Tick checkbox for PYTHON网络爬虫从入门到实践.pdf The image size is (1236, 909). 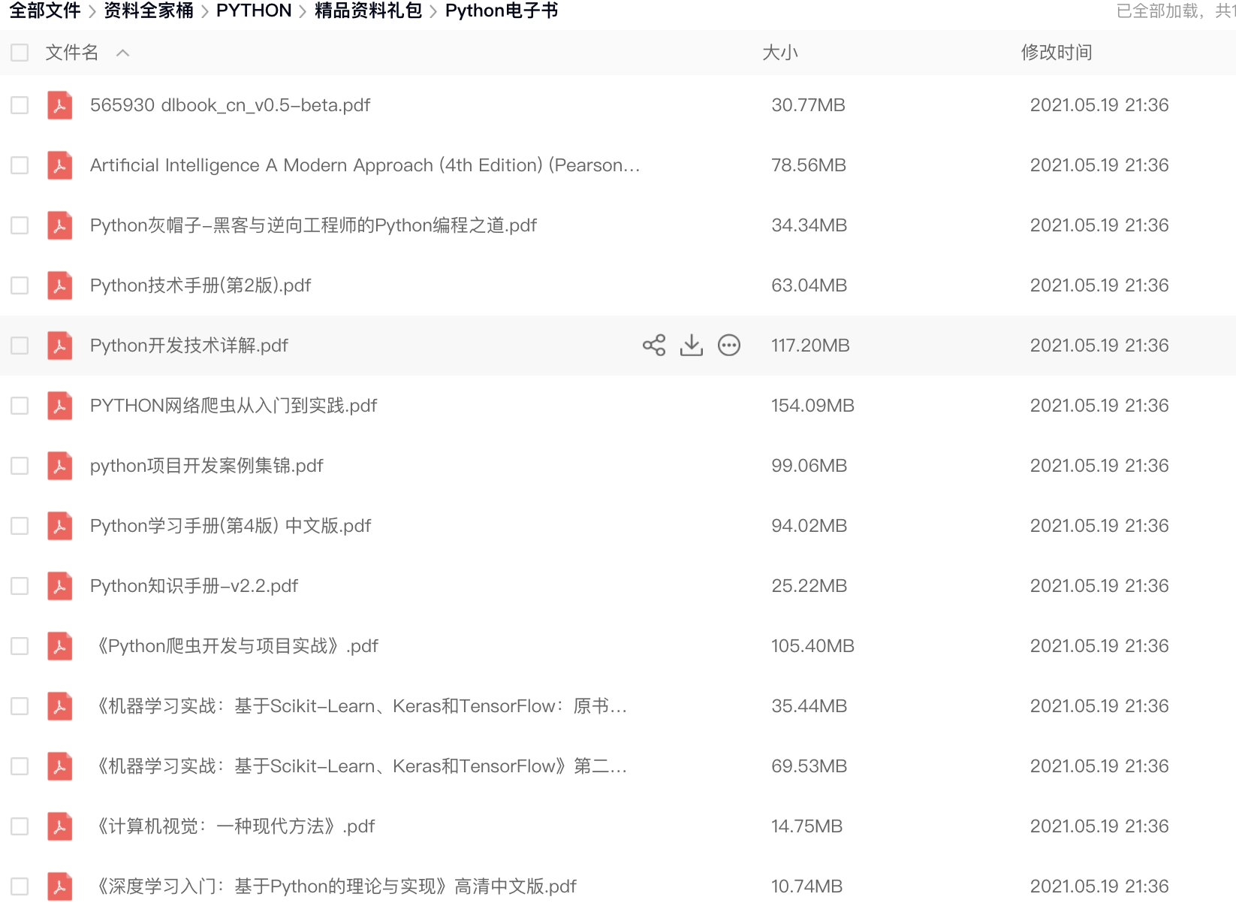click(20, 406)
